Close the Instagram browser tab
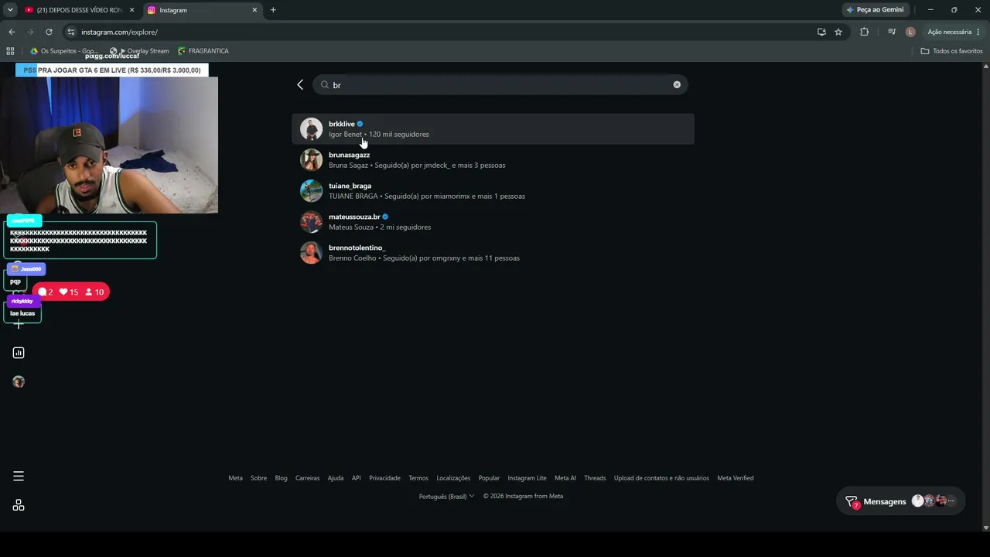The image size is (990, 557). click(x=254, y=10)
